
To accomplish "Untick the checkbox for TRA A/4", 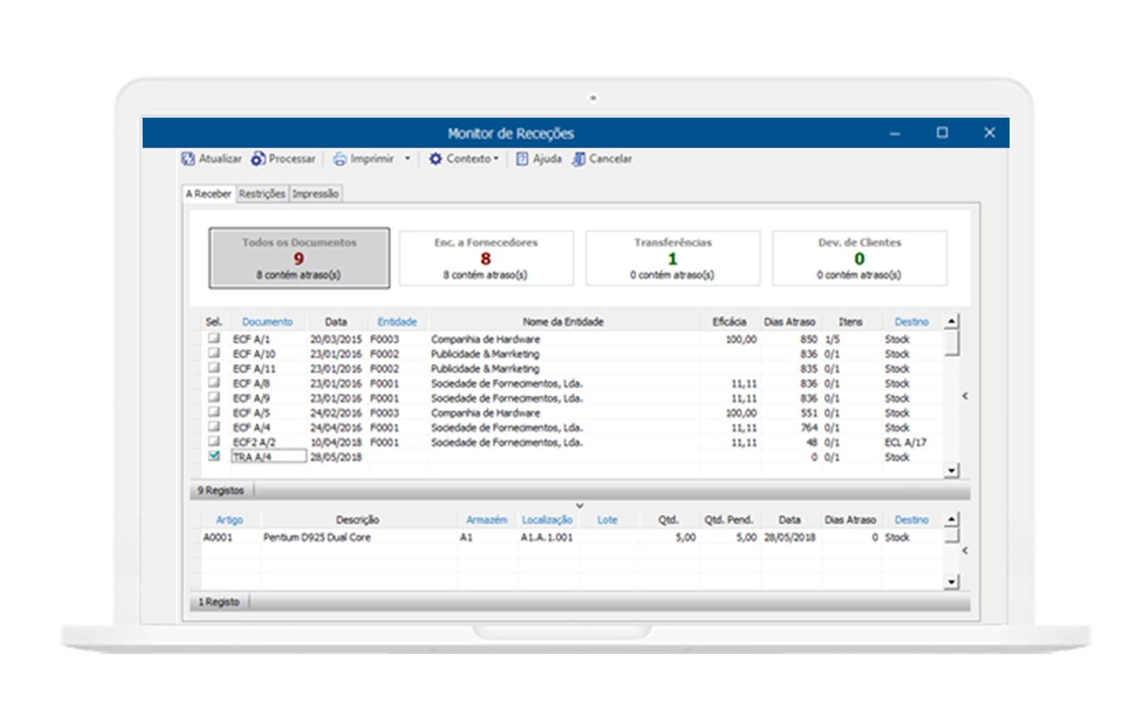I will coord(214,456).
